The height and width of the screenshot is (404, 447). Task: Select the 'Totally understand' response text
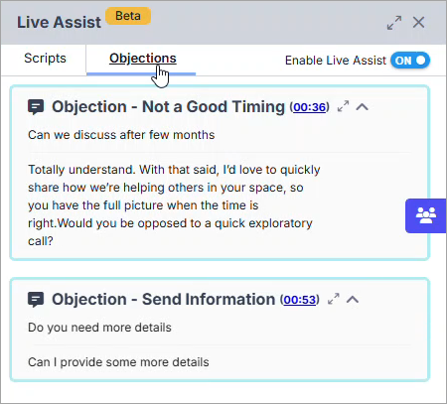174,205
